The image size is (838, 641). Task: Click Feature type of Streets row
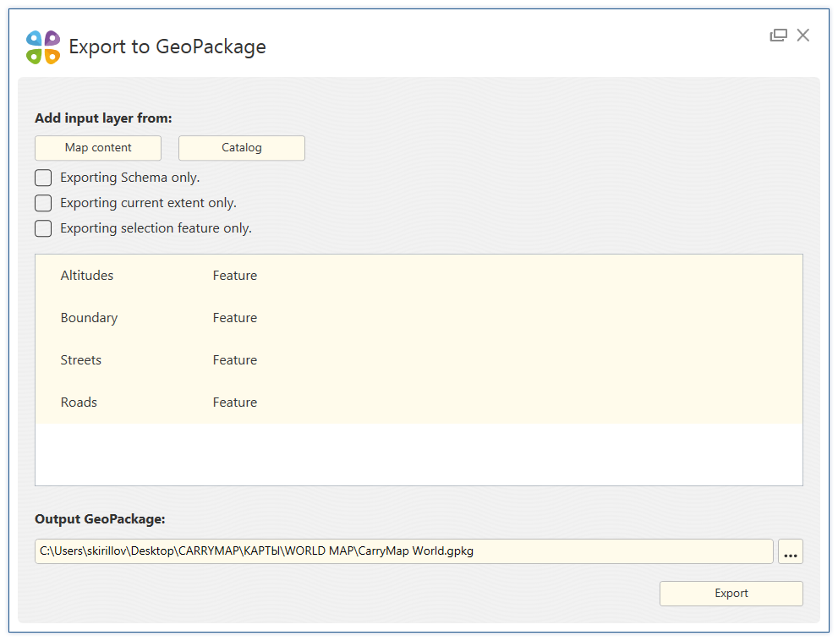click(235, 359)
